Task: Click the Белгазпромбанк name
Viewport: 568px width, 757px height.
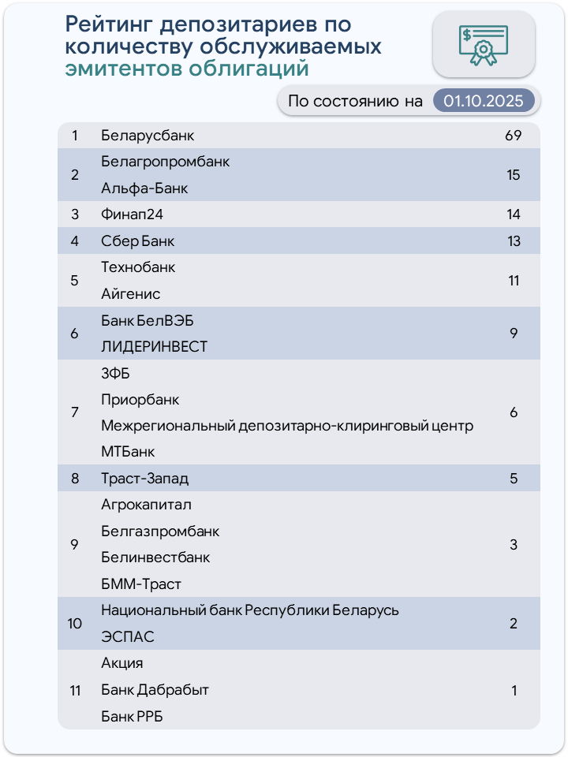Action: pyautogui.click(x=160, y=531)
